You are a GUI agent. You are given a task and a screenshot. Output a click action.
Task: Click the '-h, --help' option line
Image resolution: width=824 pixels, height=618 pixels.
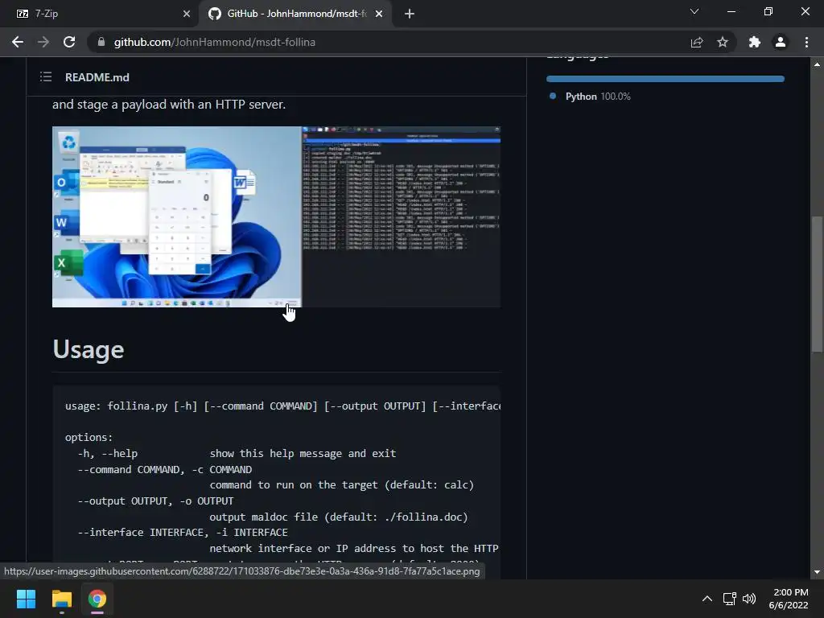(237, 454)
